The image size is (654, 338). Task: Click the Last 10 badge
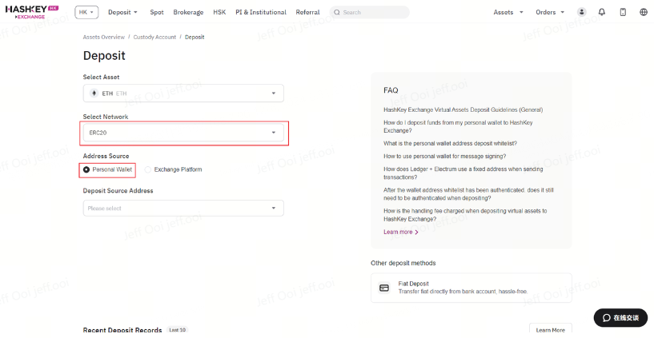(177, 330)
